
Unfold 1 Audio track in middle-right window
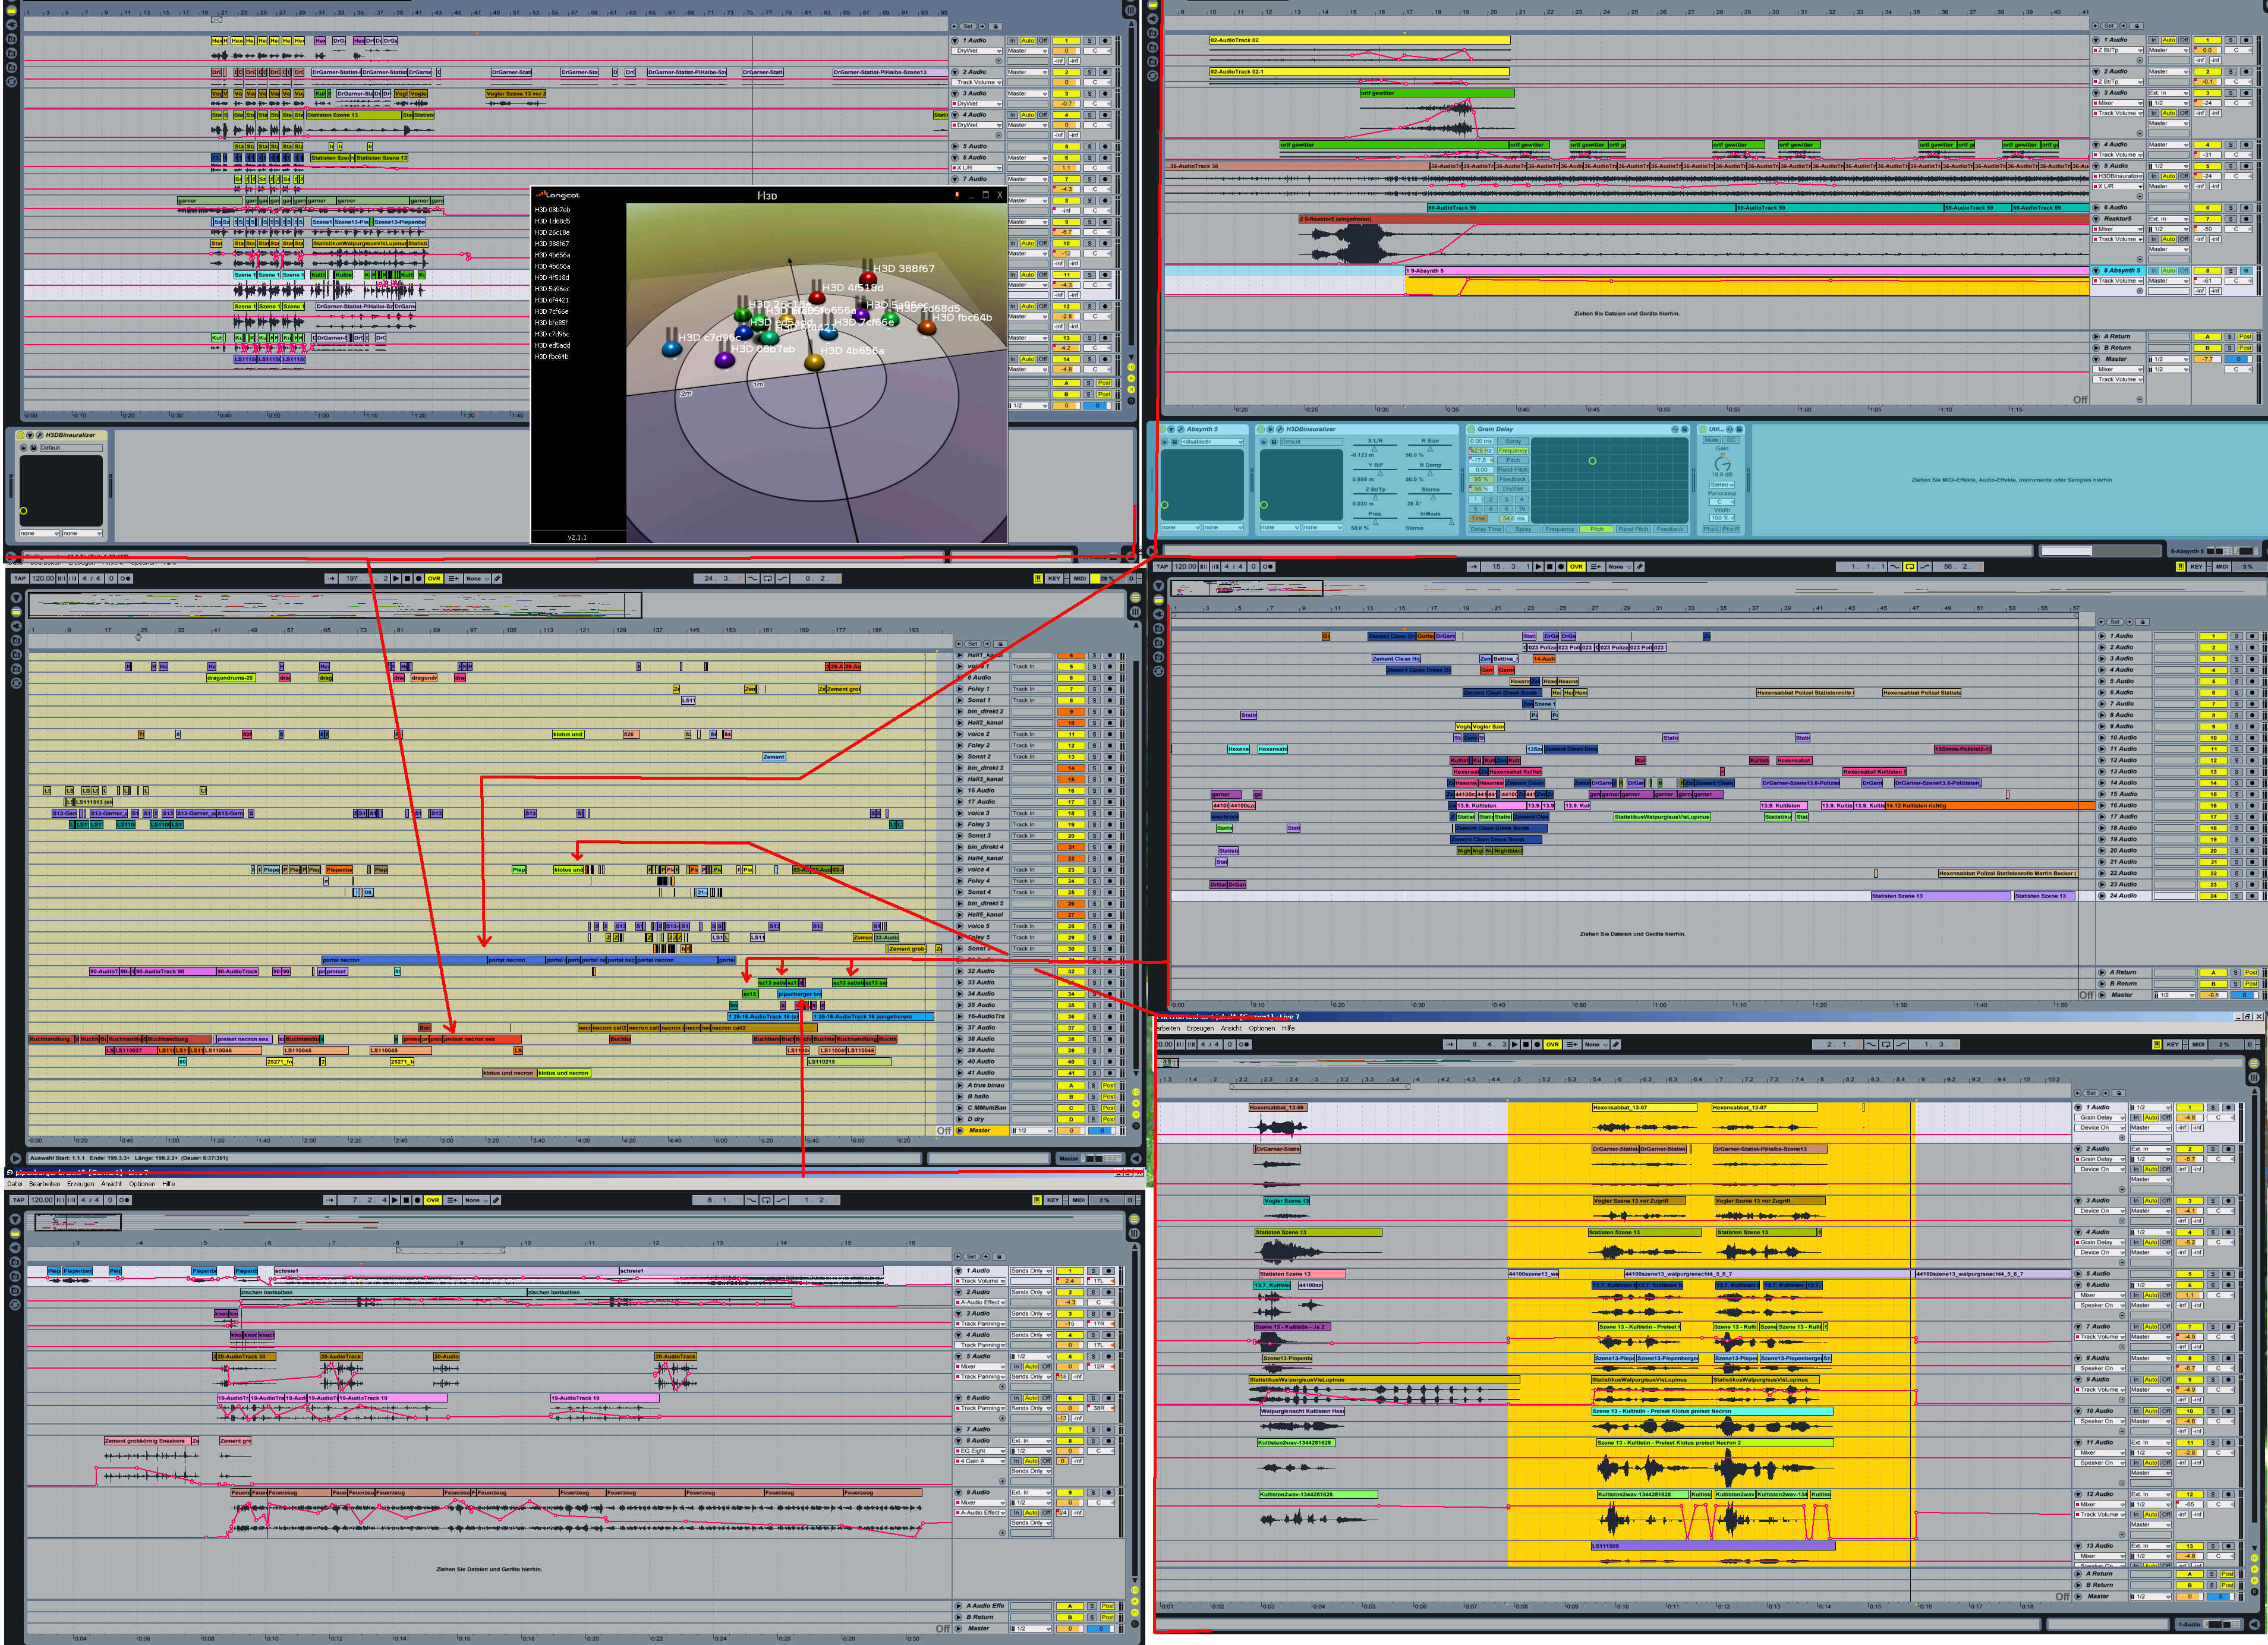2102,636
